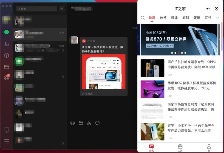The width and height of the screenshot is (224, 153).
Task: Select the 最新 tab
Action: (x=152, y=18)
